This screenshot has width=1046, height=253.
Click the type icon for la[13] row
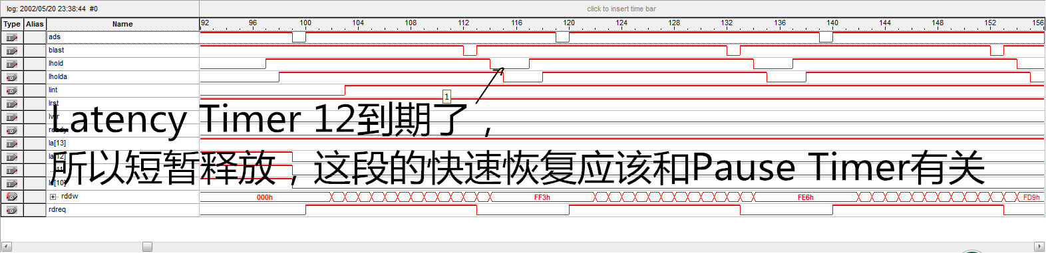click(x=11, y=143)
